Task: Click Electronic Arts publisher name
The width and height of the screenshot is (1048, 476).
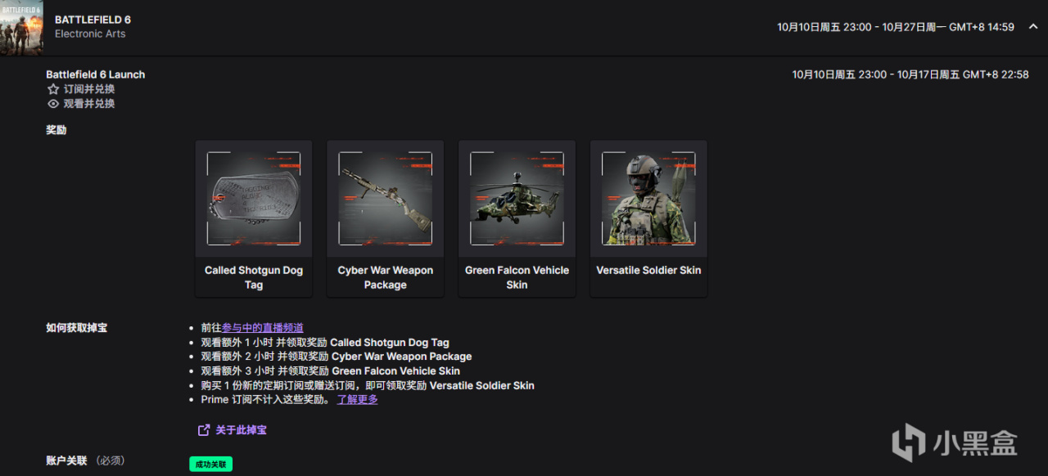Action: (x=90, y=34)
